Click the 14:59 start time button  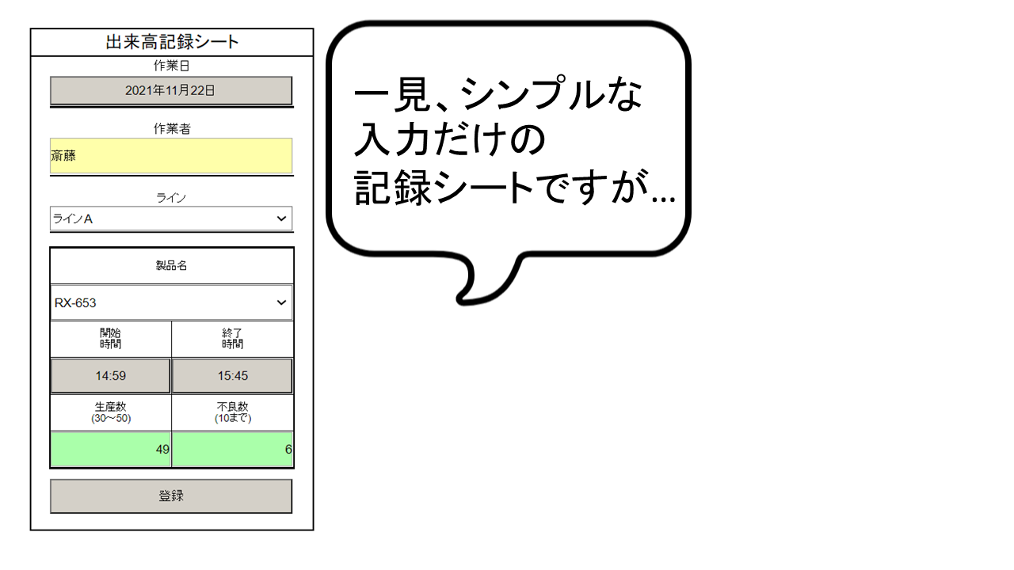click(111, 376)
